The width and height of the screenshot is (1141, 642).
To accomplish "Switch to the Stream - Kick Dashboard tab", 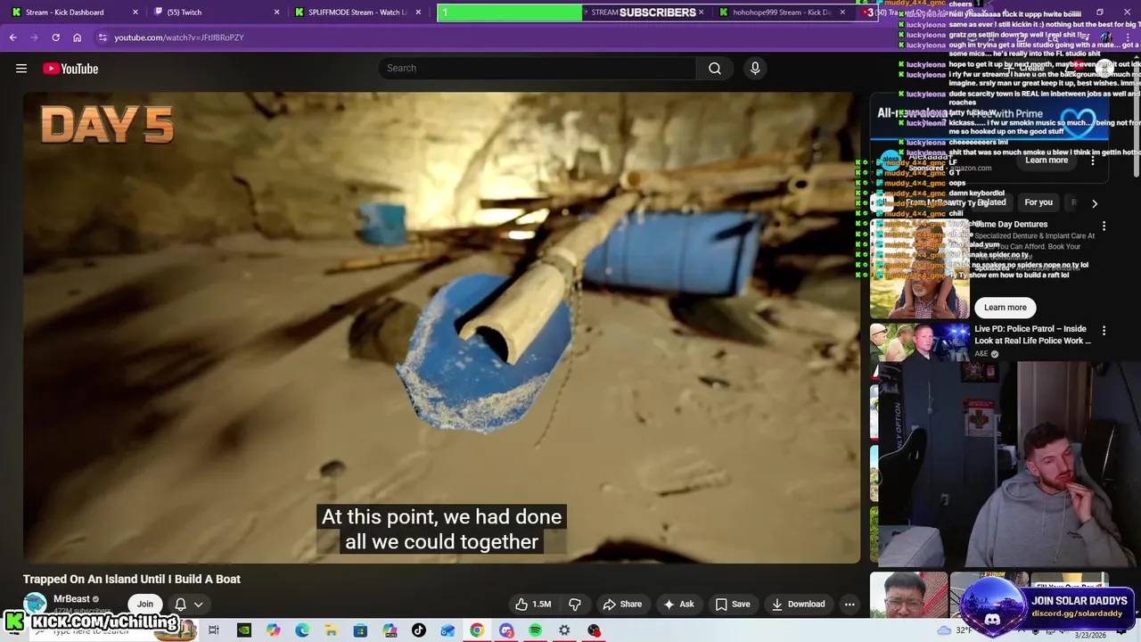I will click(73, 12).
